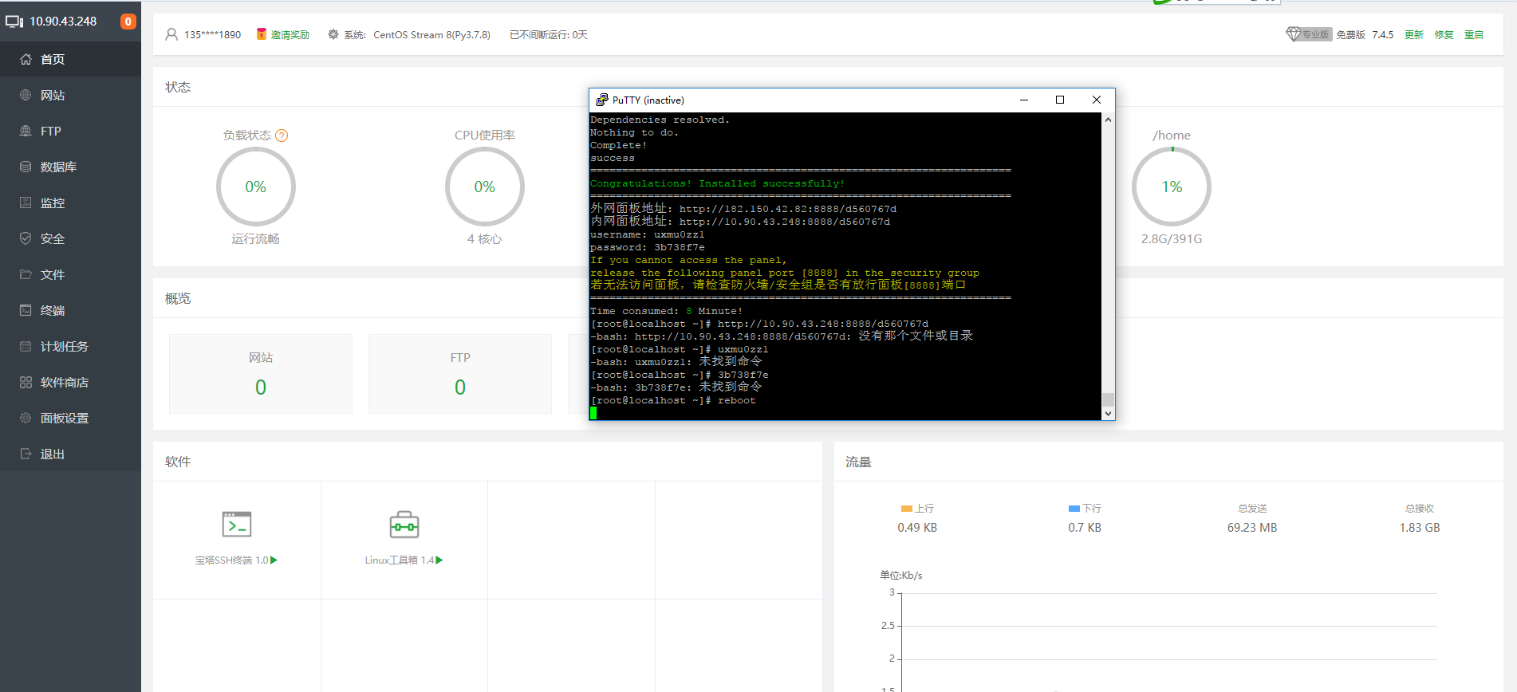Click the 更新 update link

(x=1414, y=35)
